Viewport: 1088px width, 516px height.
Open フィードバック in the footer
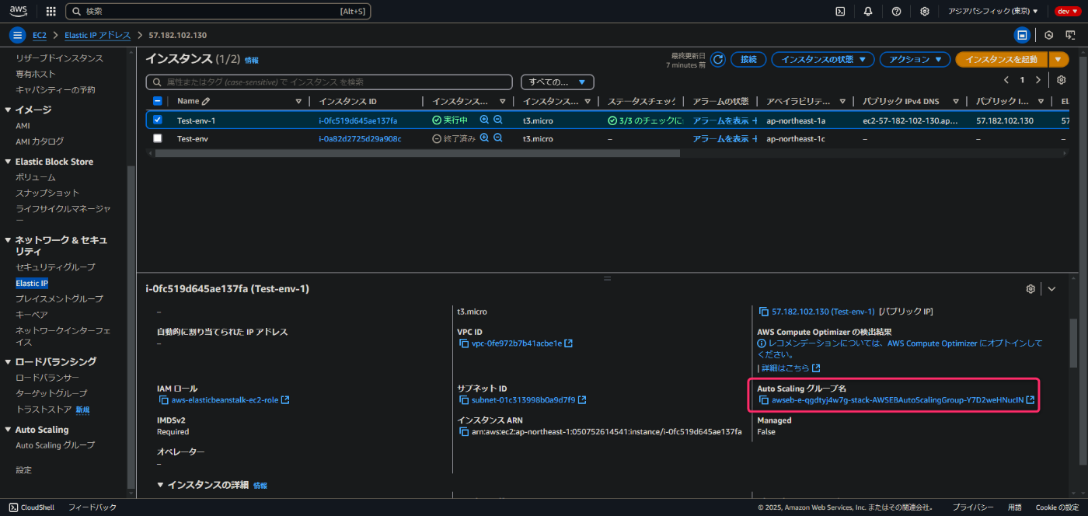(x=92, y=507)
